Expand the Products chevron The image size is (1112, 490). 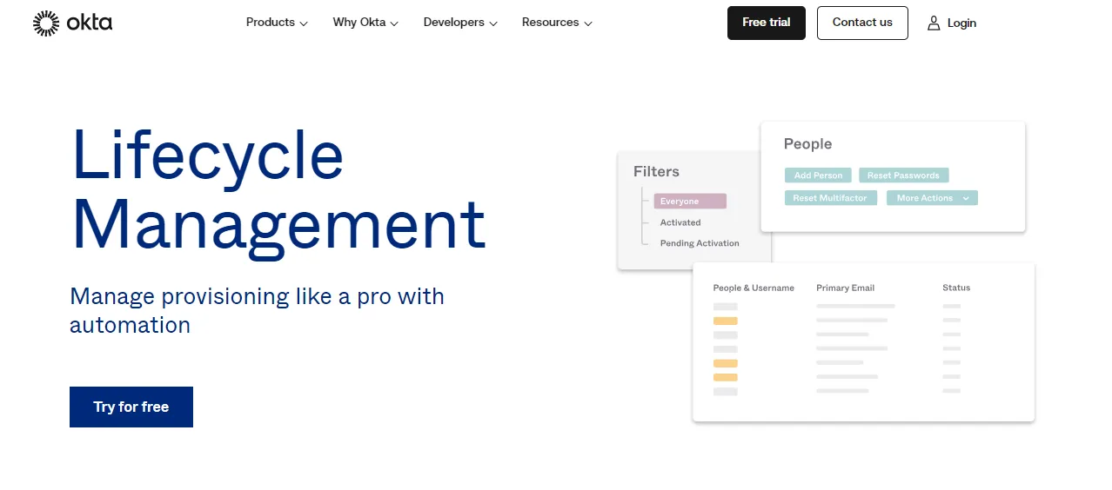pyautogui.click(x=304, y=23)
